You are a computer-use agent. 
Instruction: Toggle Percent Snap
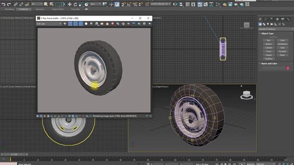pos(135,4)
